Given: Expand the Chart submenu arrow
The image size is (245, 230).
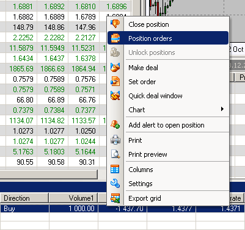Looking at the screenshot, I should point(222,109).
